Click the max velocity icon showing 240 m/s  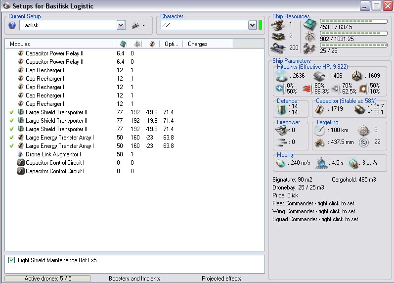(281, 163)
